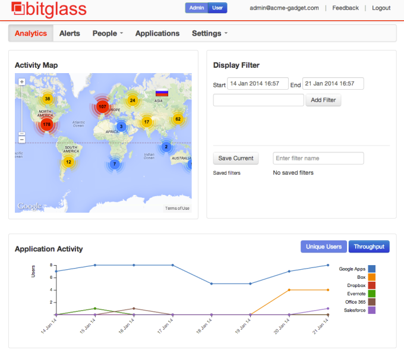Viewport: 404px width, 356px height.
Task: Click the 12 cluster in South America
Action: [x=68, y=162]
